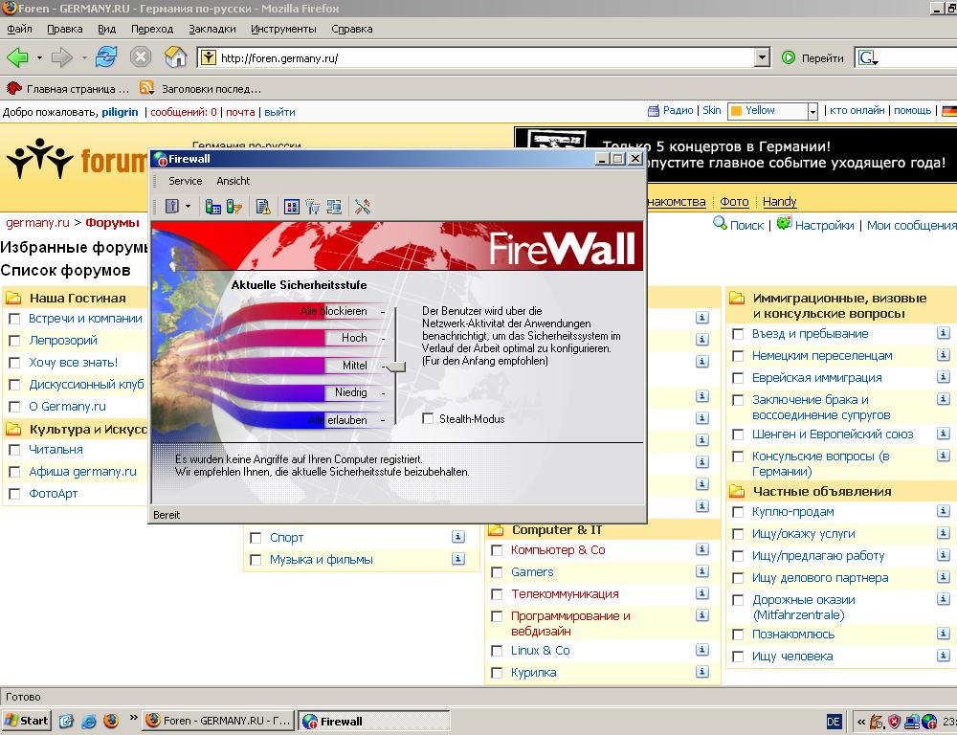This screenshot has height=735, width=957.
Task: Click info icon next to Спорт
Action: point(457,537)
